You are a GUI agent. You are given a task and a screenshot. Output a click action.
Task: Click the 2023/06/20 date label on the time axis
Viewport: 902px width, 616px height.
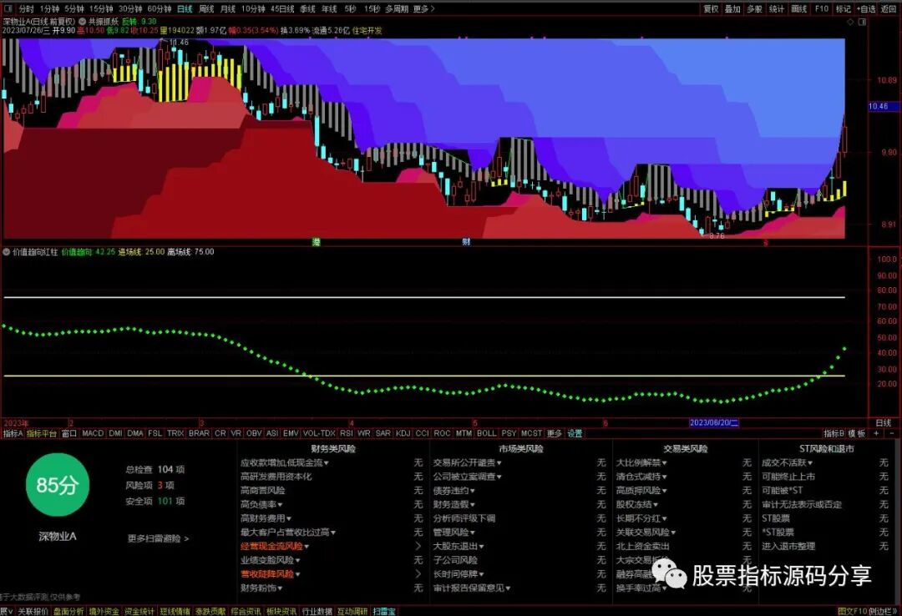click(x=713, y=422)
